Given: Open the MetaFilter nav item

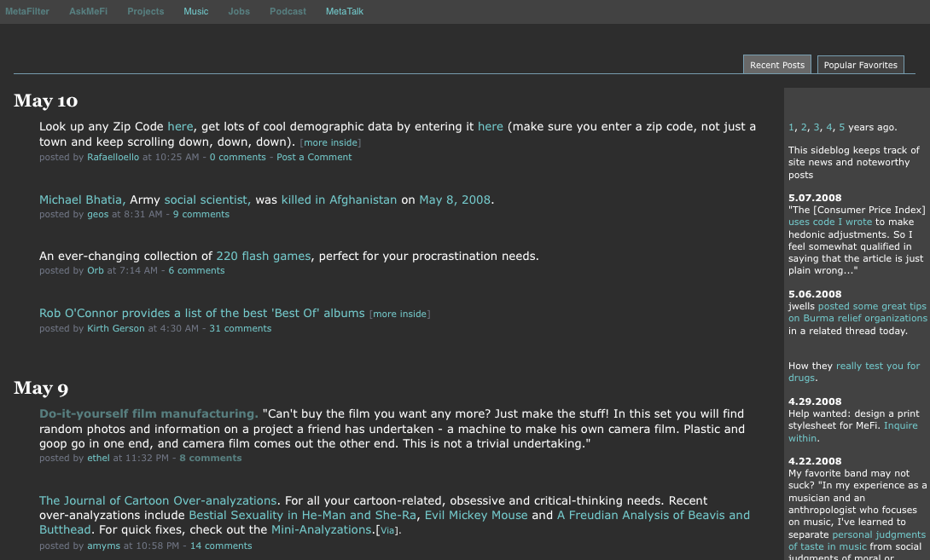Looking at the screenshot, I should pyautogui.click(x=27, y=11).
